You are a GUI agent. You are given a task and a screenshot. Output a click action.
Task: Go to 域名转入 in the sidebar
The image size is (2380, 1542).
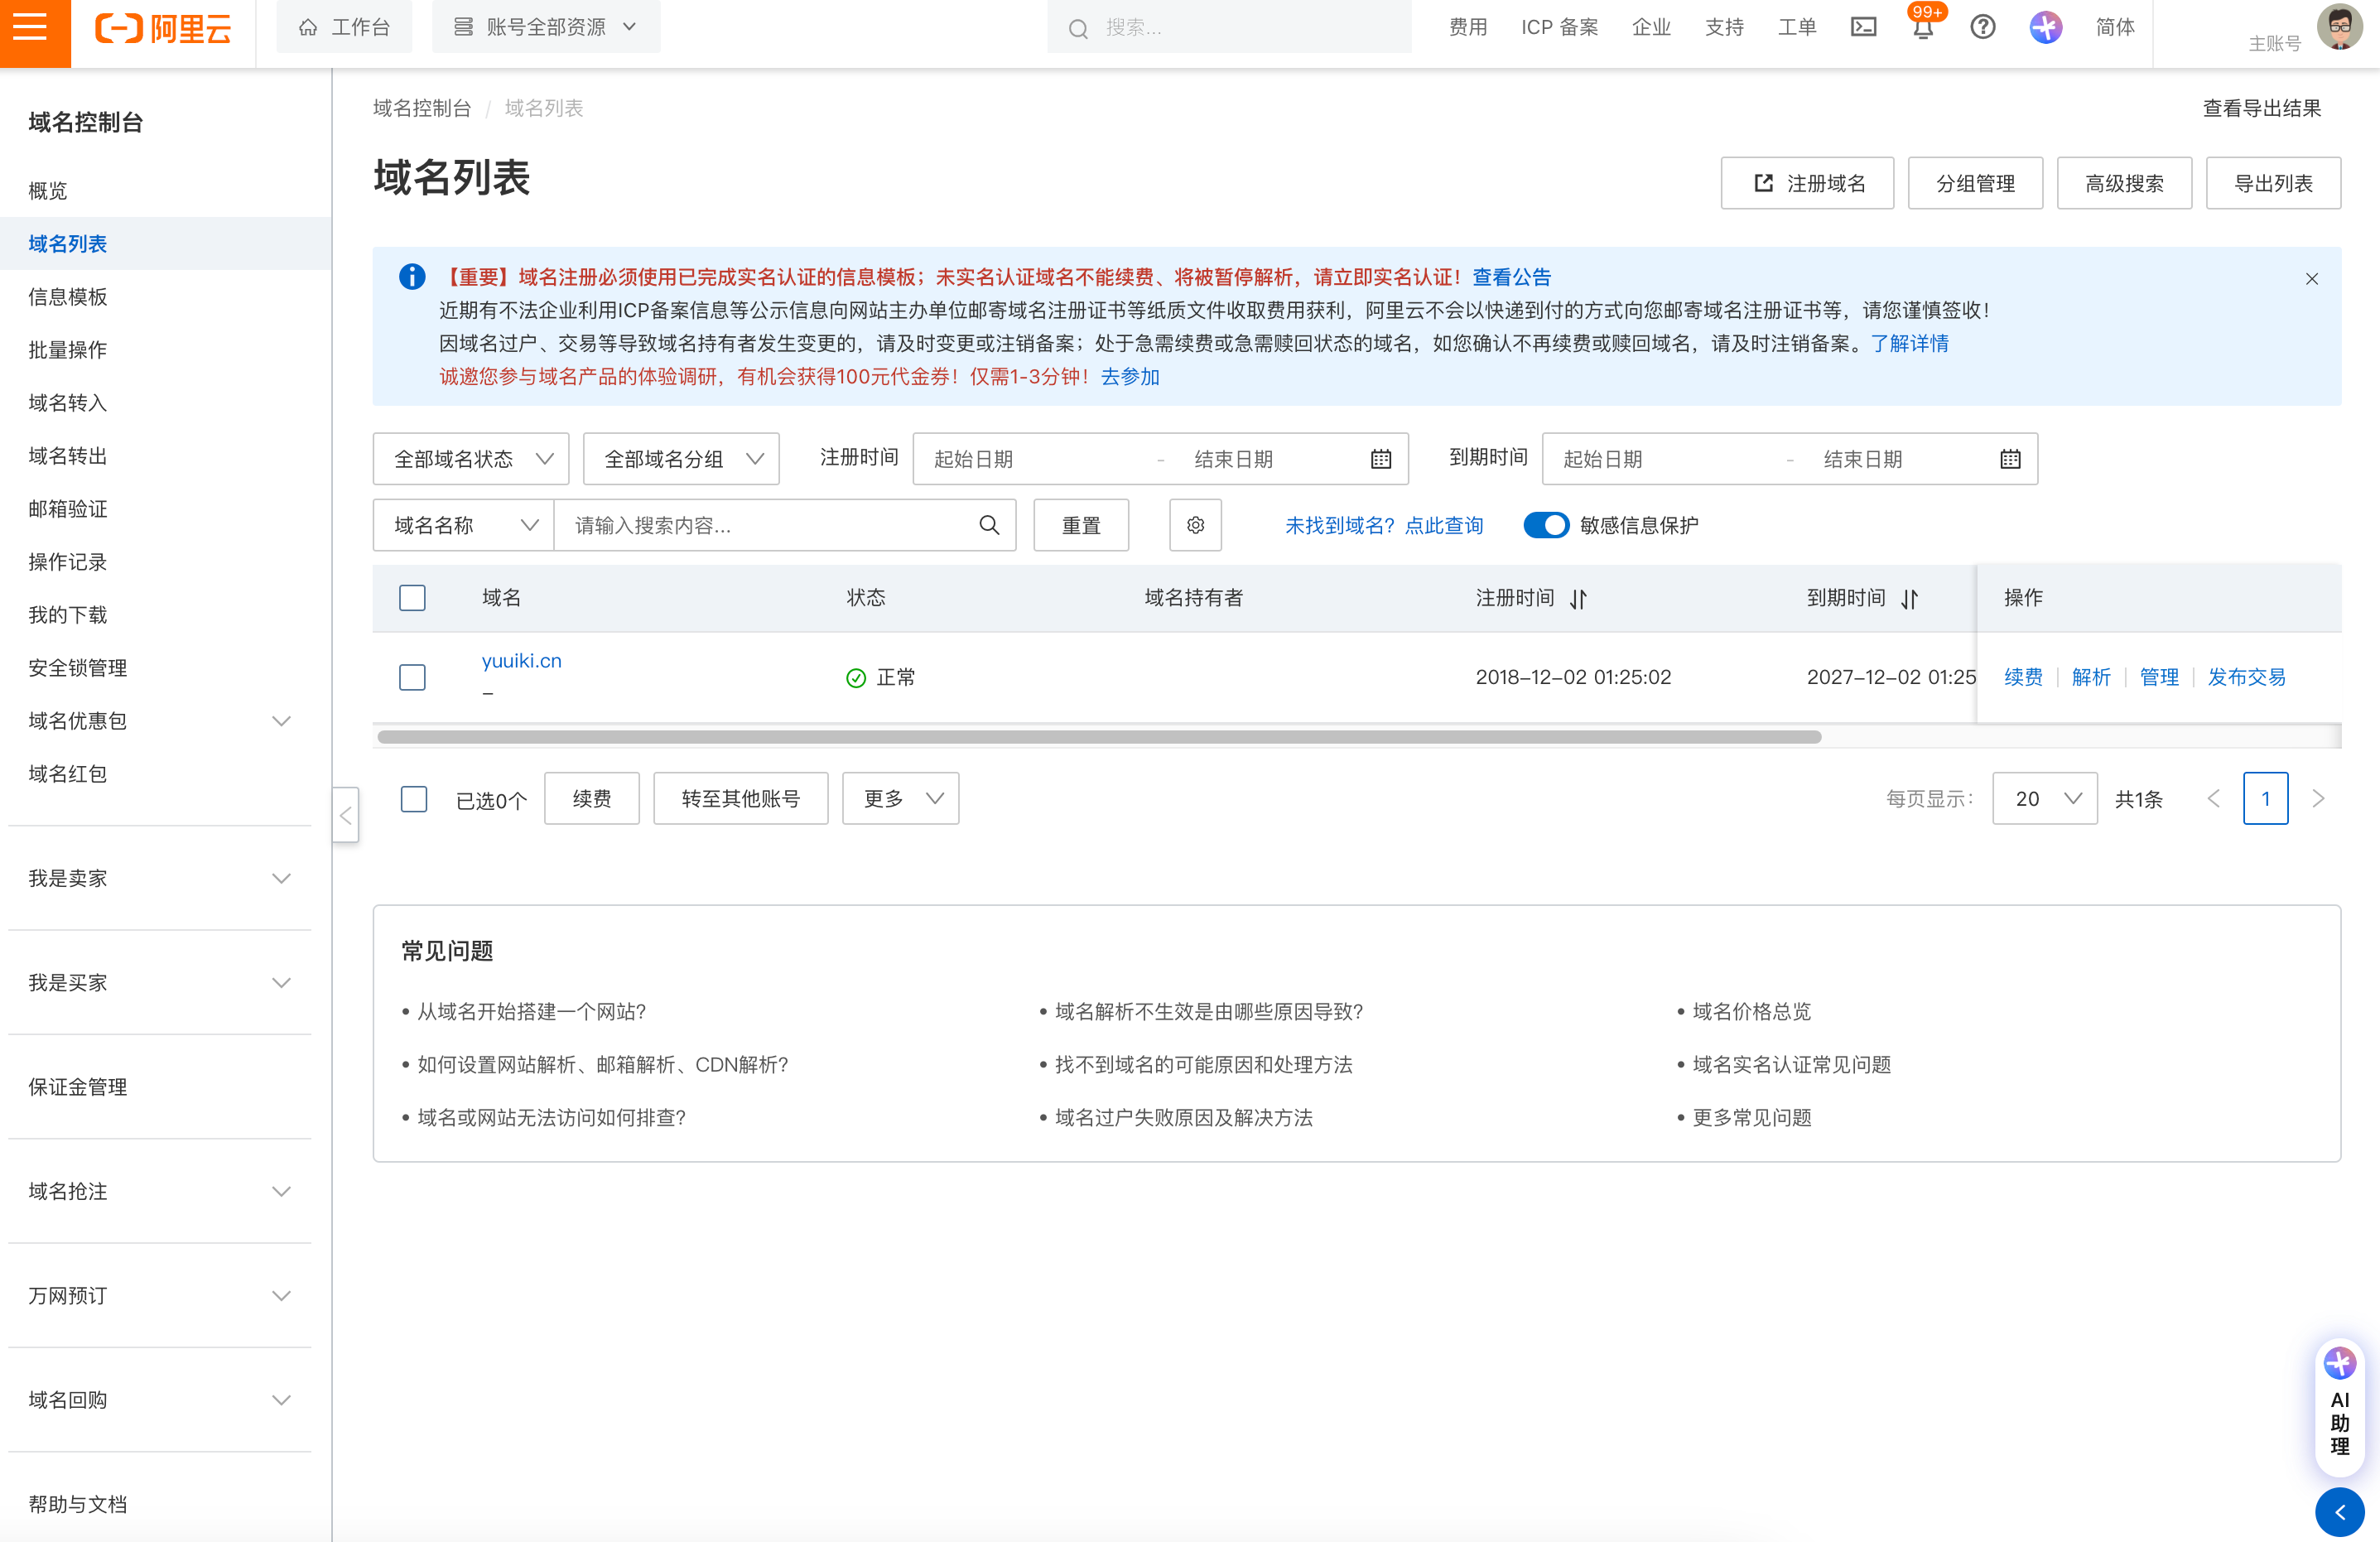click(68, 403)
